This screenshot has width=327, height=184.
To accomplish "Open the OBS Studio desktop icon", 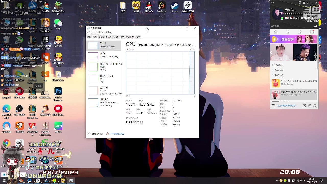I will pos(19,111).
